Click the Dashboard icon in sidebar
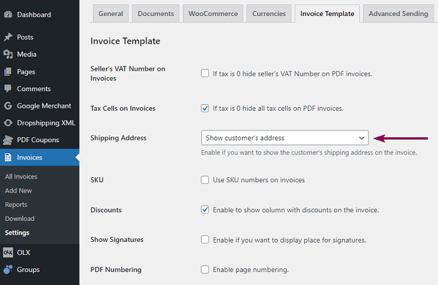The image size is (438, 285). pos(8,14)
